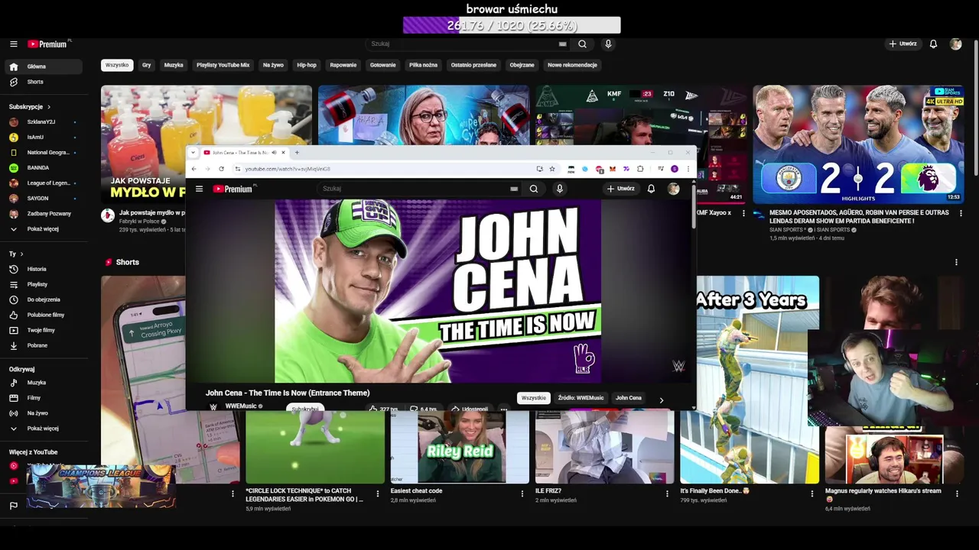Image resolution: width=979 pixels, height=550 pixels.
Task: Click the YouTube Premium logo in background window
Action: coord(47,44)
